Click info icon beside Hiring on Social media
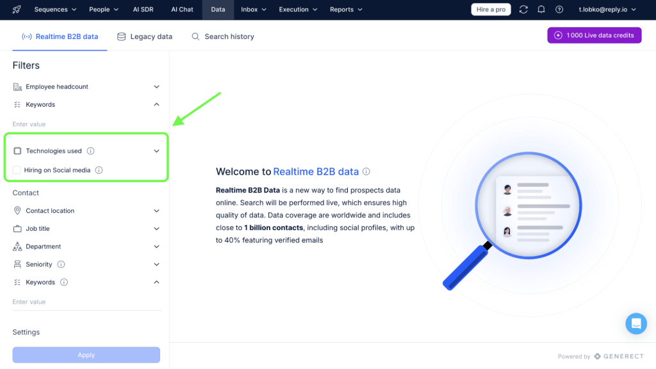The width and height of the screenshot is (656, 369). click(99, 170)
